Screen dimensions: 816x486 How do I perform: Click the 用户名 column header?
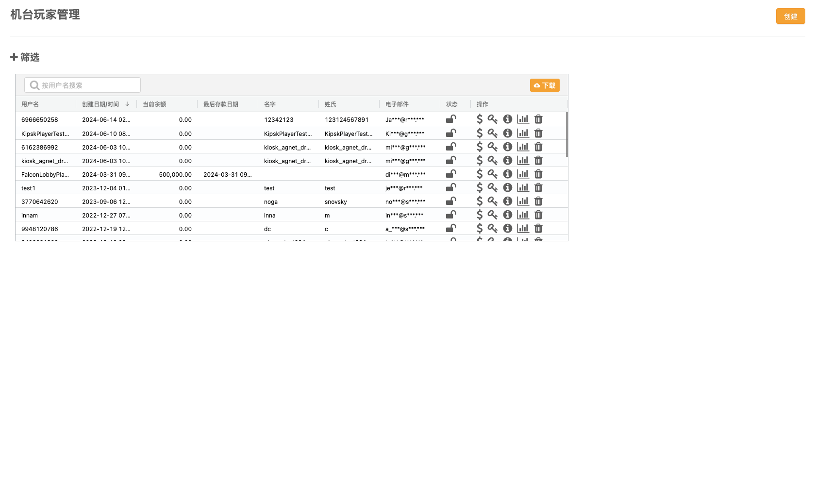[x=30, y=104]
